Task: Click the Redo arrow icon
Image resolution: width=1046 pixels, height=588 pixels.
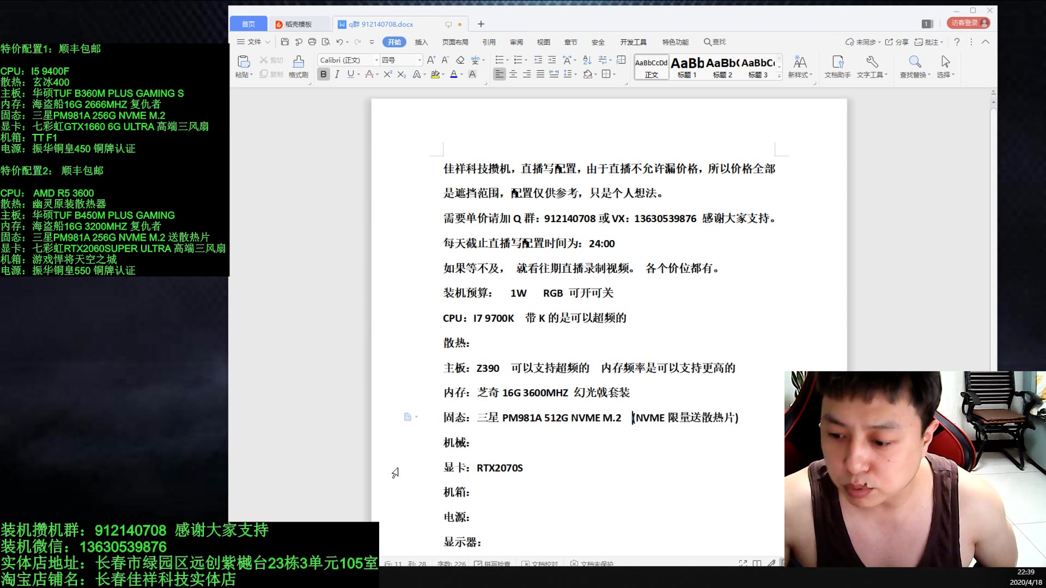Action: coord(357,42)
